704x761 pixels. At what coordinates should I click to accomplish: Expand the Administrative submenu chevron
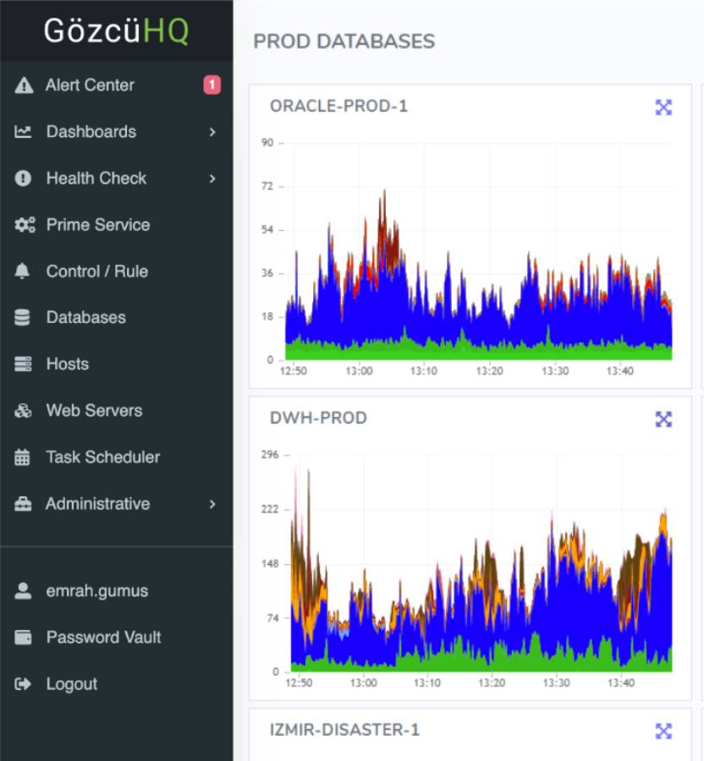(212, 504)
